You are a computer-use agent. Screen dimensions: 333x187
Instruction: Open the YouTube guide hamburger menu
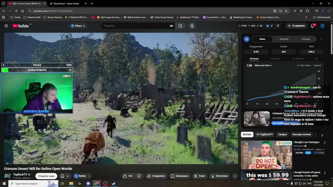pyautogui.click(x=6, y=26)
